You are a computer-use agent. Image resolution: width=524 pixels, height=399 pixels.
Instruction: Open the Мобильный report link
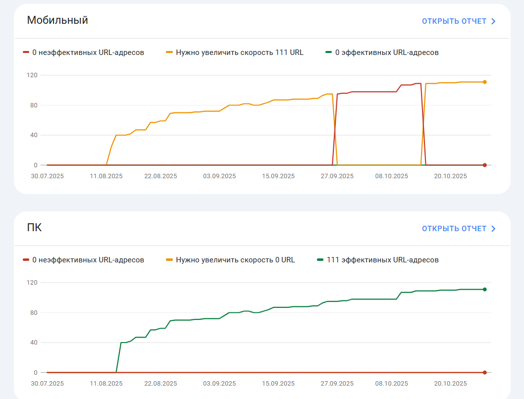[454, 21]
